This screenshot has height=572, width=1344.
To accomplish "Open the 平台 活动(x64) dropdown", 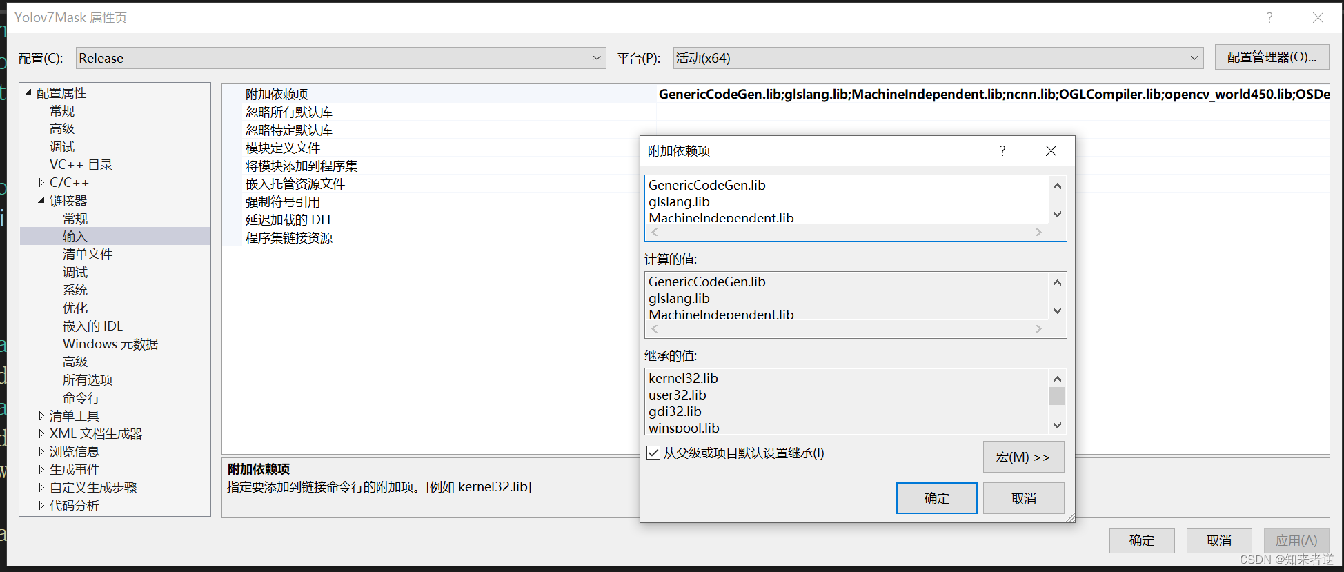I will (938, 58).
